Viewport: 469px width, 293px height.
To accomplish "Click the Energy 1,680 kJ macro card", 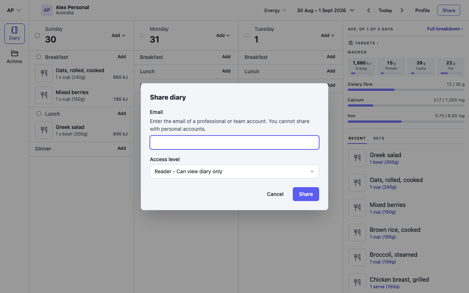I will pyautogui.click(x=361, y=67).
